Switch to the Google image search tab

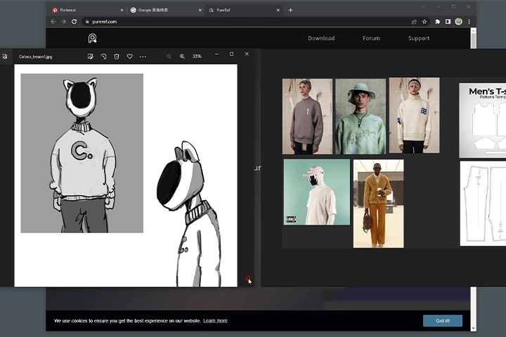tap(166, 10)
